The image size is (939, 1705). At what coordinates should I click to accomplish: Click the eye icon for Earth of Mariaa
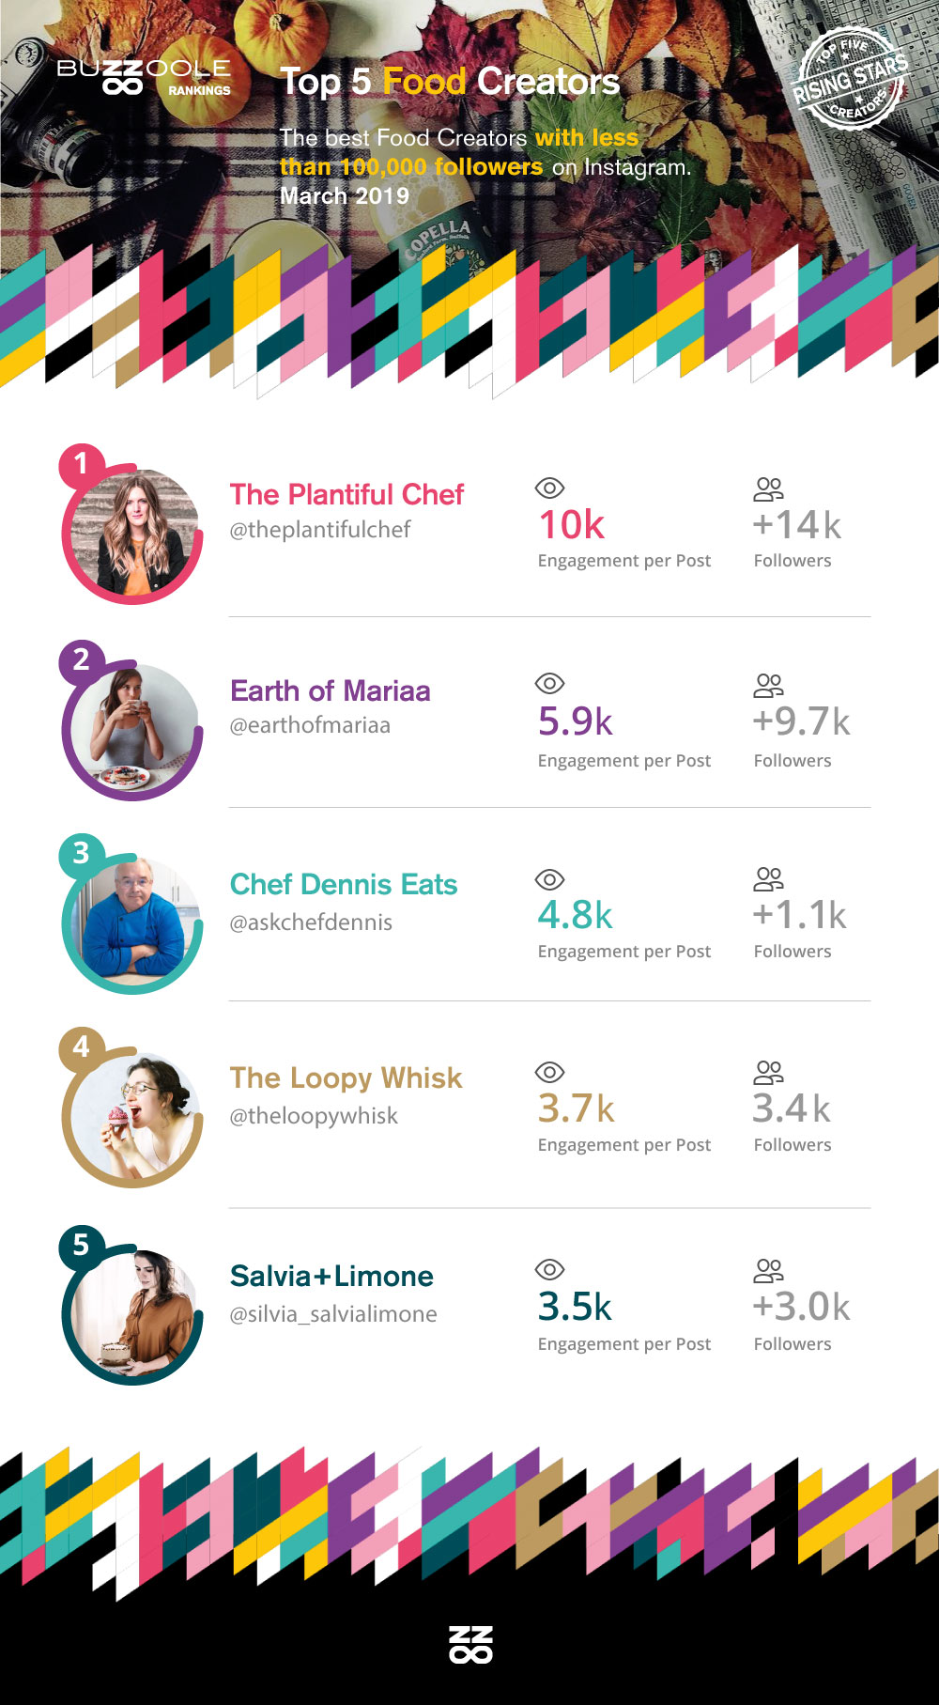click(x=549, y=683)
